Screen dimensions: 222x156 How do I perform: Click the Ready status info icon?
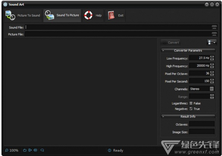coord(110,150)
